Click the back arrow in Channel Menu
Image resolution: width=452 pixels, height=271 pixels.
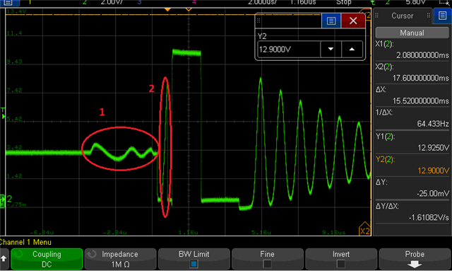click(x=4, y=258)
